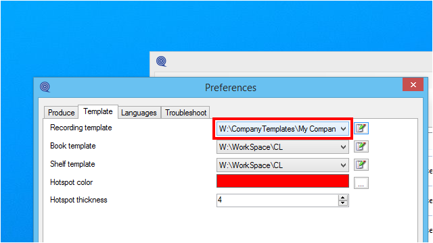Expand the Shelf template dropdown arrow

click(x=343, y=165)
